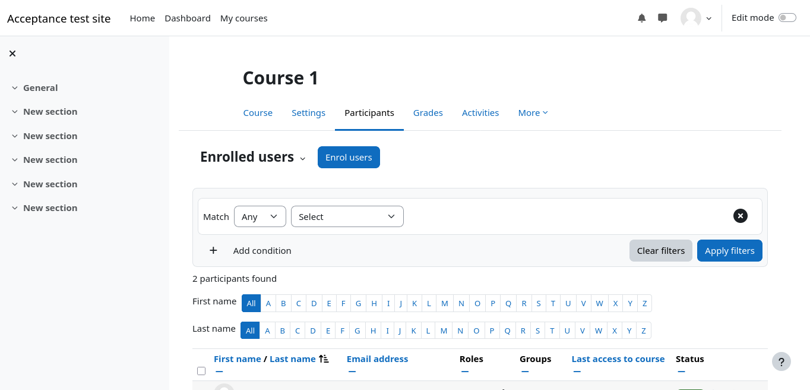Switch to the Grades tab
Image resolution: width=810 pixels, height=390 pixels.
click(x=428, y=113)
